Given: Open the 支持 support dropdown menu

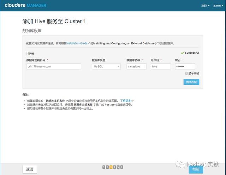Looking at the screenshot, I should tap(205, 6).
